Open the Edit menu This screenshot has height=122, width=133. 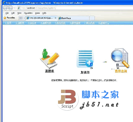click(x=13, y=13)
